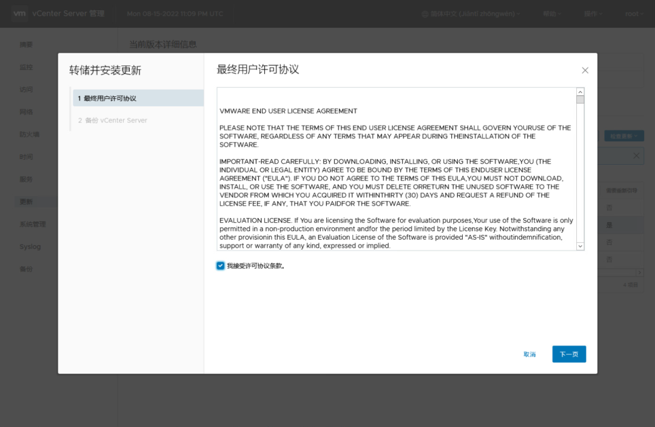The height and width of the screenshot is (427, 655).
Task: Open 摘要 in the sidebar
Action: [x=26, y=45]
